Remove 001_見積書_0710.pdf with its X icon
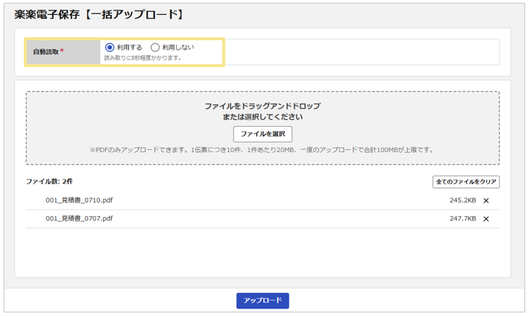Screen dimensions: 528x316 [x=486, y=200]
